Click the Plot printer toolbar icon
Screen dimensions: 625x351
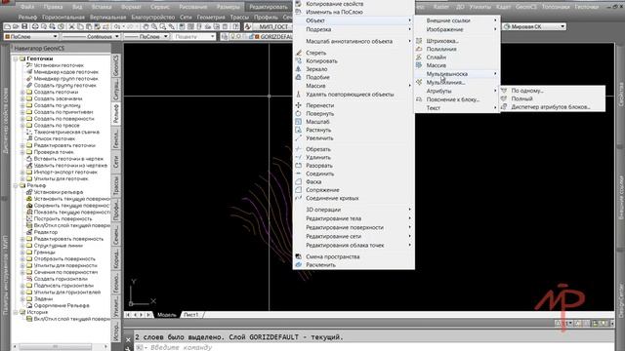point(35,26)
